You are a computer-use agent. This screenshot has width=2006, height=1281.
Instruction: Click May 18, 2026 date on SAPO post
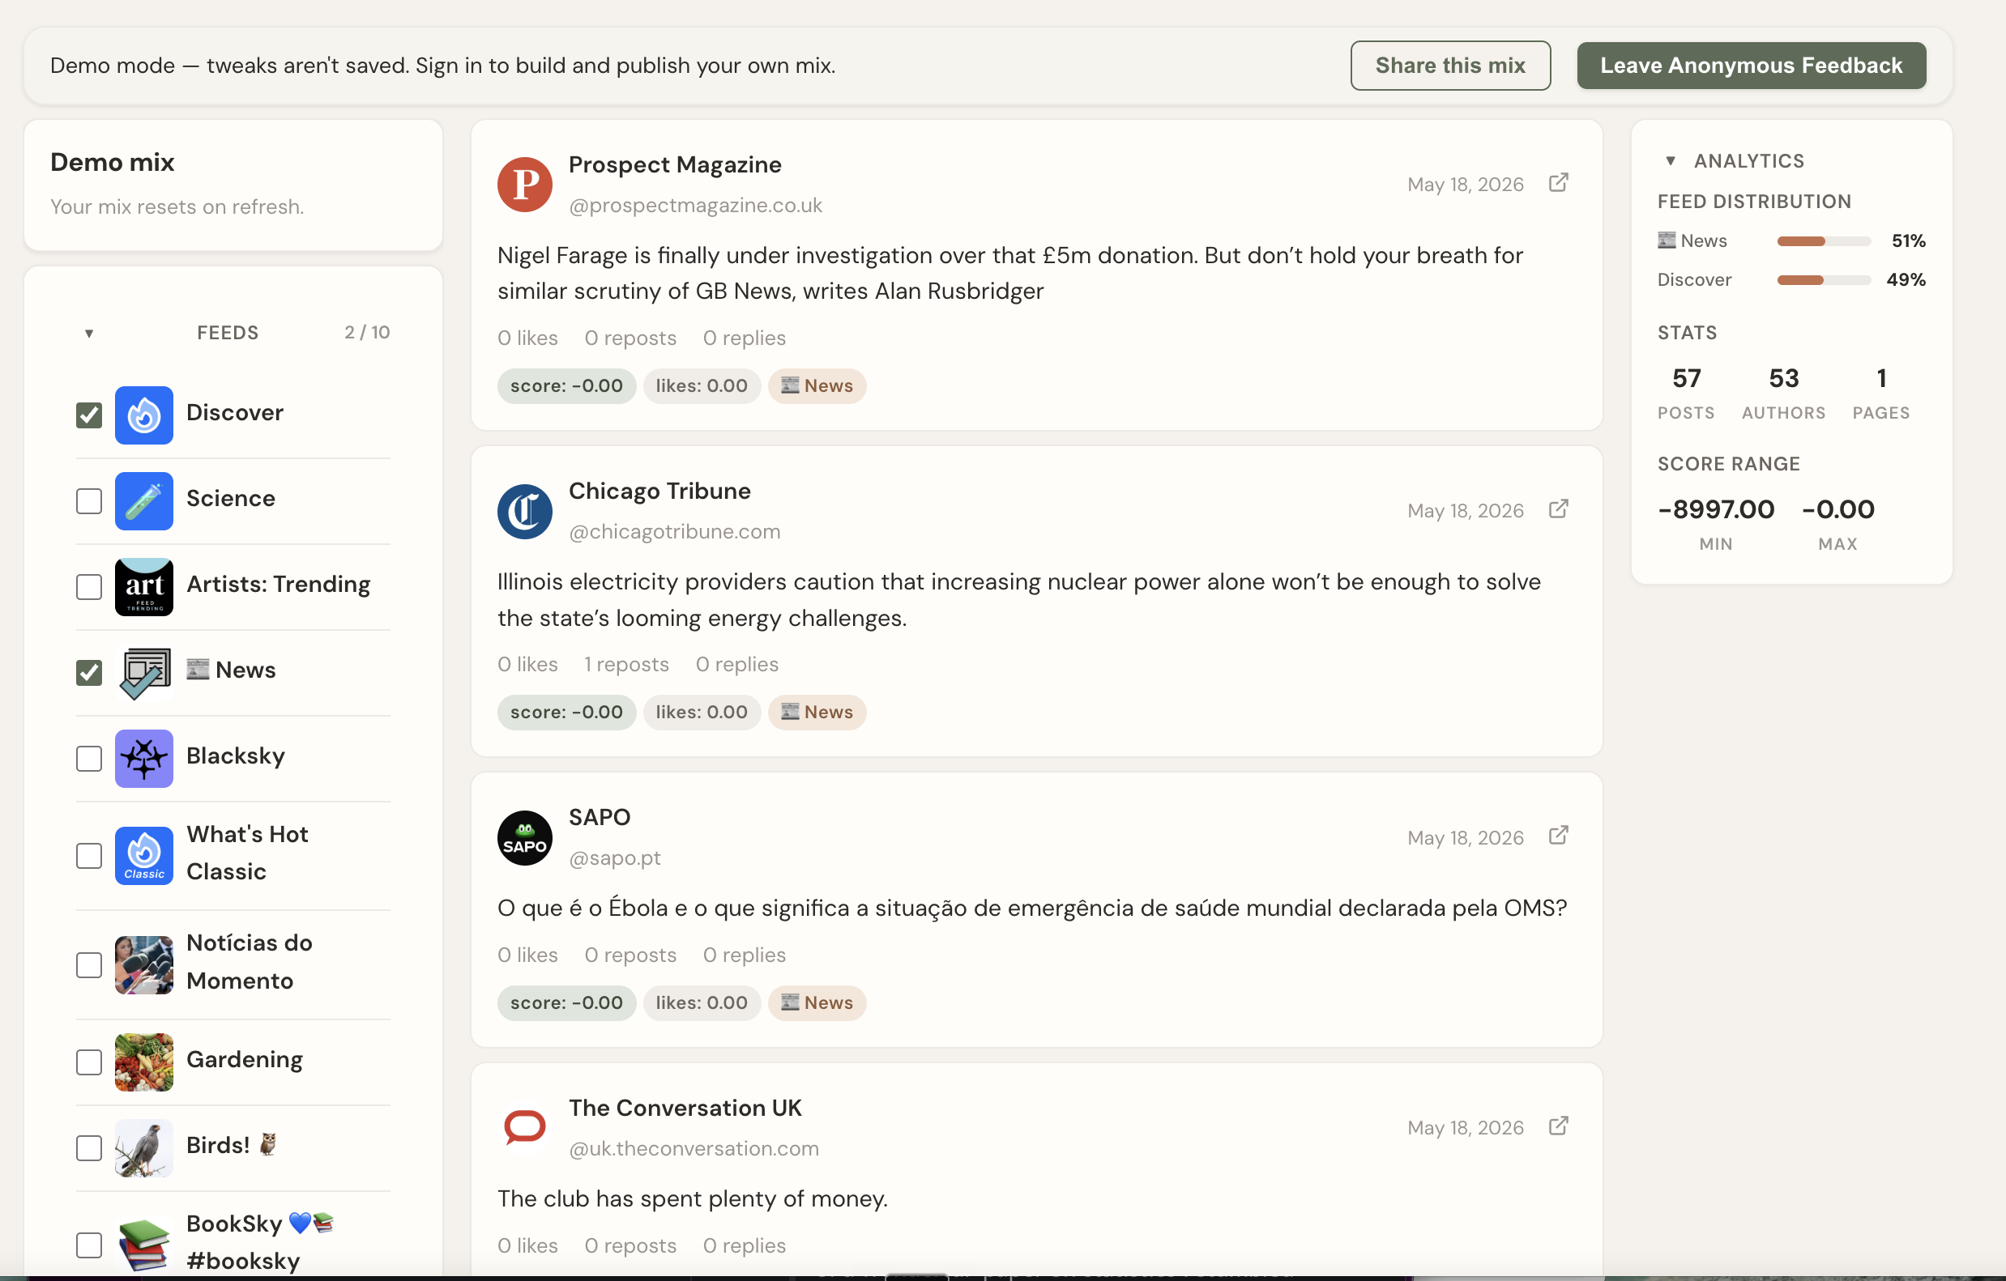click(x=1466, y=837)
